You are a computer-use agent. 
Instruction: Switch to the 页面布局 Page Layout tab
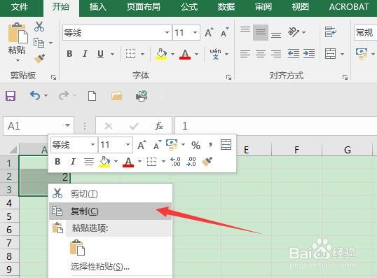pos(144,7)
